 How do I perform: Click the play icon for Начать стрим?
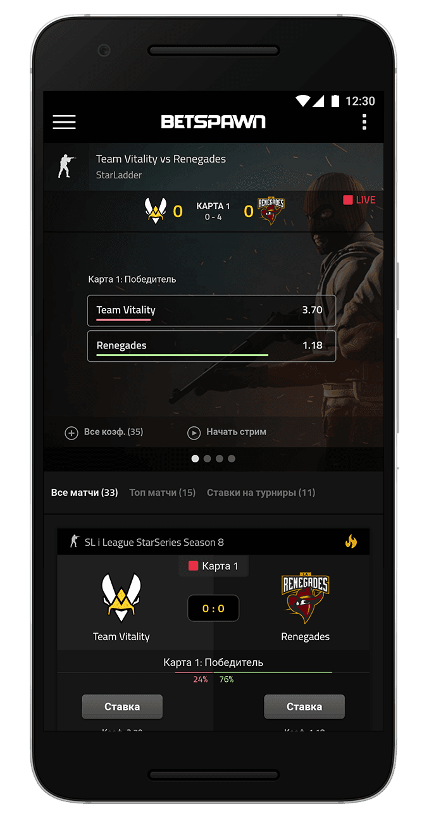(x=194, y=433)
